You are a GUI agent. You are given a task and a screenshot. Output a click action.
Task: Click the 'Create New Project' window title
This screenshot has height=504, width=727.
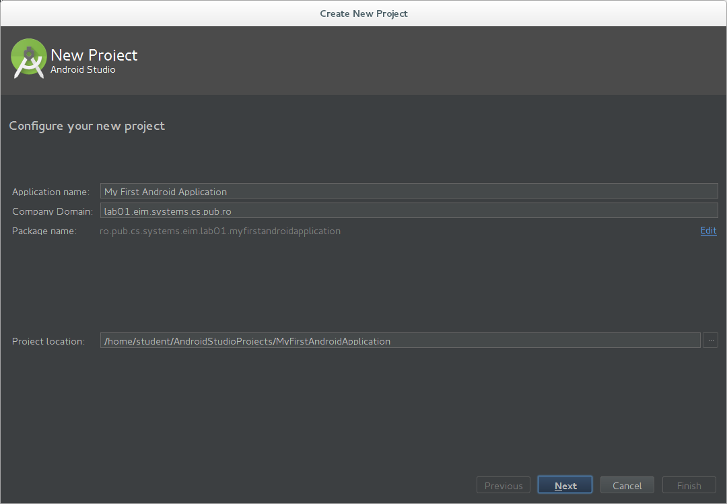[363, 13]
